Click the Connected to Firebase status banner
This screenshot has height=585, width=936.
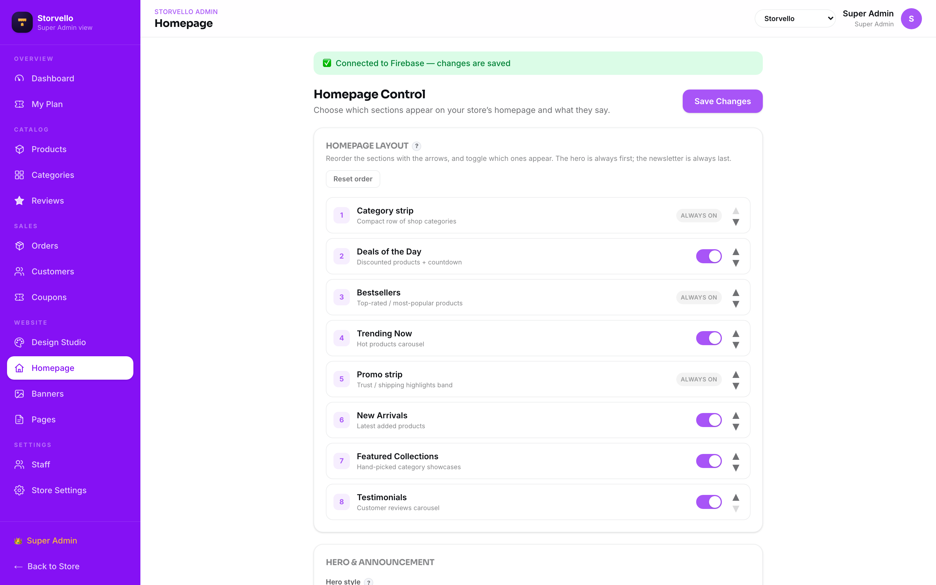click(x=538, y=63)
